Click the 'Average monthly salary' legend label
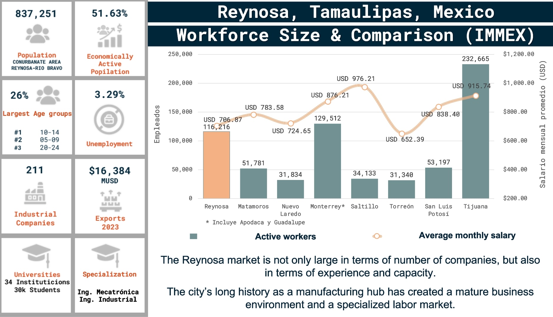 [467, 236]
